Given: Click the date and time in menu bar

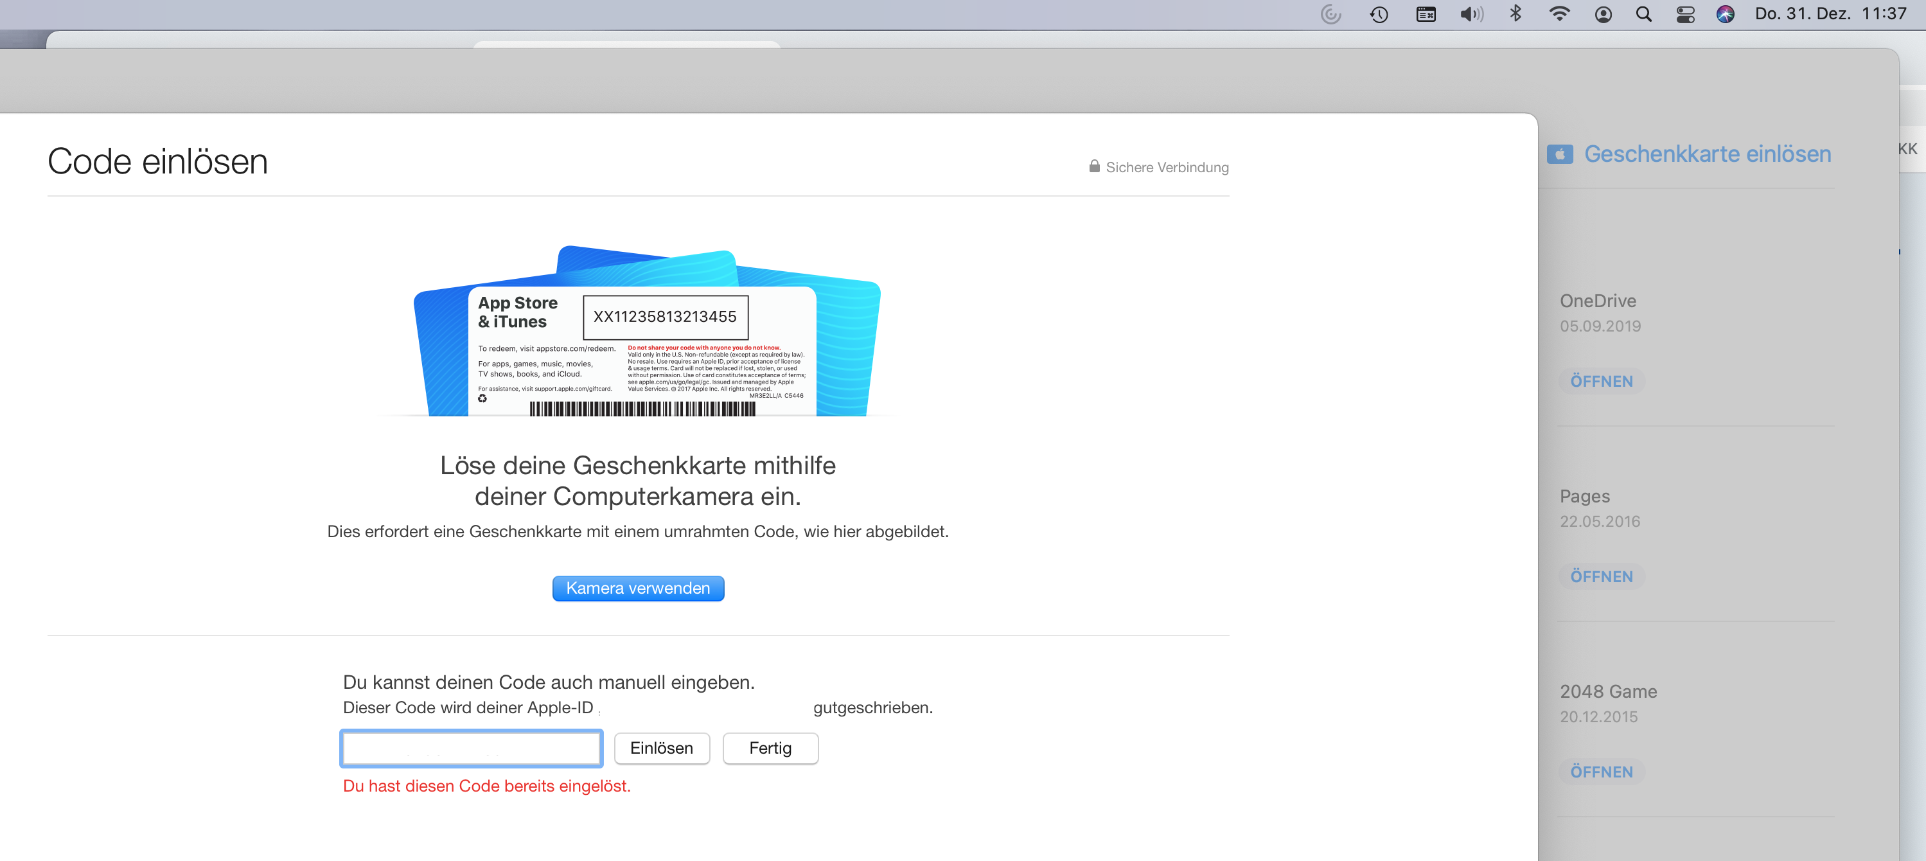Looking at the screenshot, I should point(1830,14).
